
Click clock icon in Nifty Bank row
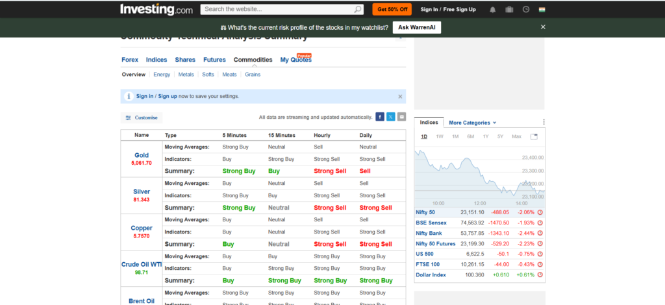pyautogui.click(x=540, y=234)
